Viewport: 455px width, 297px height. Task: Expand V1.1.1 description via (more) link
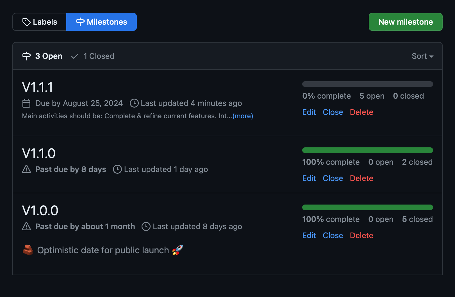tap(243, 116)
